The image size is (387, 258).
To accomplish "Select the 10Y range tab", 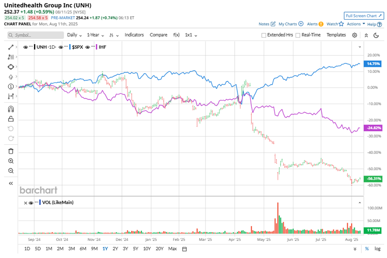I will (147, 249).
